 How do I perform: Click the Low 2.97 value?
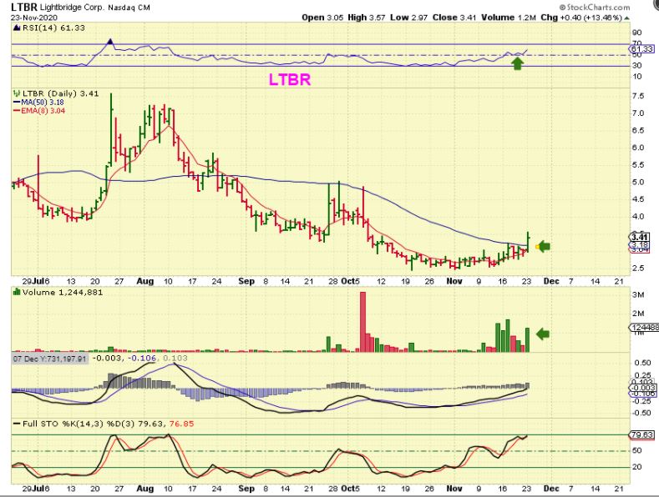(409, 18)
